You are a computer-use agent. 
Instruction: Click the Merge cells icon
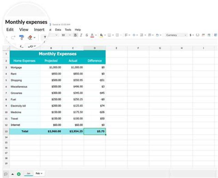(x=117, y=35)
